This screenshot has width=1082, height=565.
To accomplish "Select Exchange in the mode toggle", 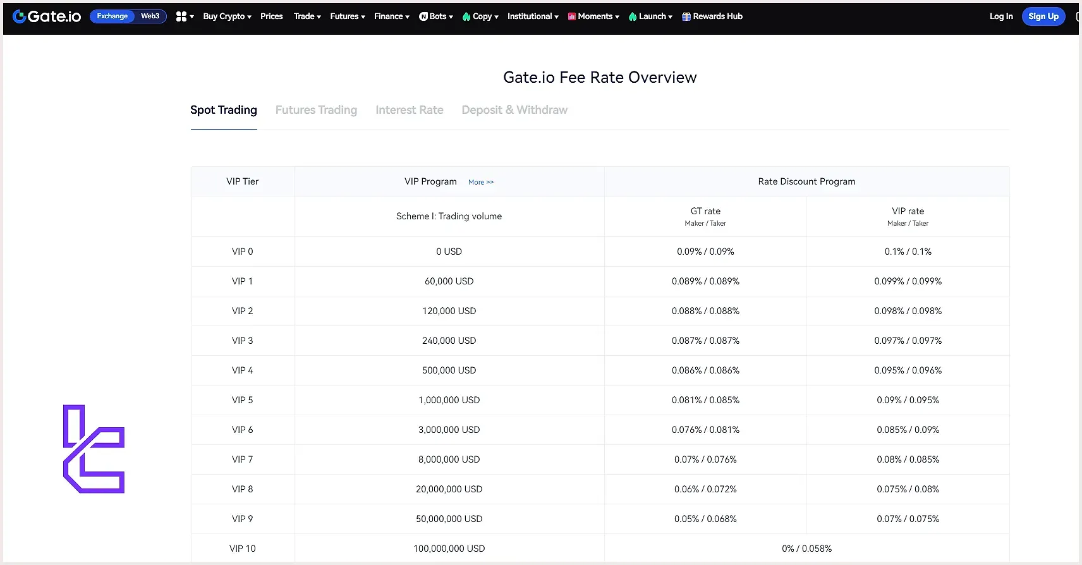I will (112, 16).
